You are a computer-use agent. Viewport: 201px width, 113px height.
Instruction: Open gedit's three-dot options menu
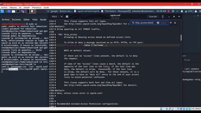(x=163, y=16)
